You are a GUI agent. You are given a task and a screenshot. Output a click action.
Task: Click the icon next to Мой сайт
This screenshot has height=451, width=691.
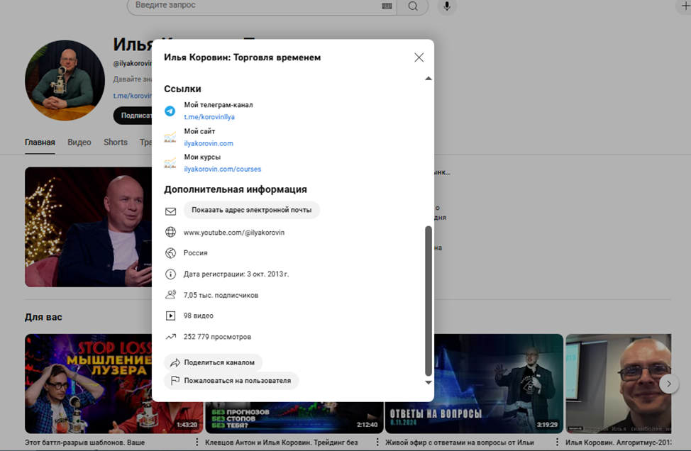click(170, 138)
